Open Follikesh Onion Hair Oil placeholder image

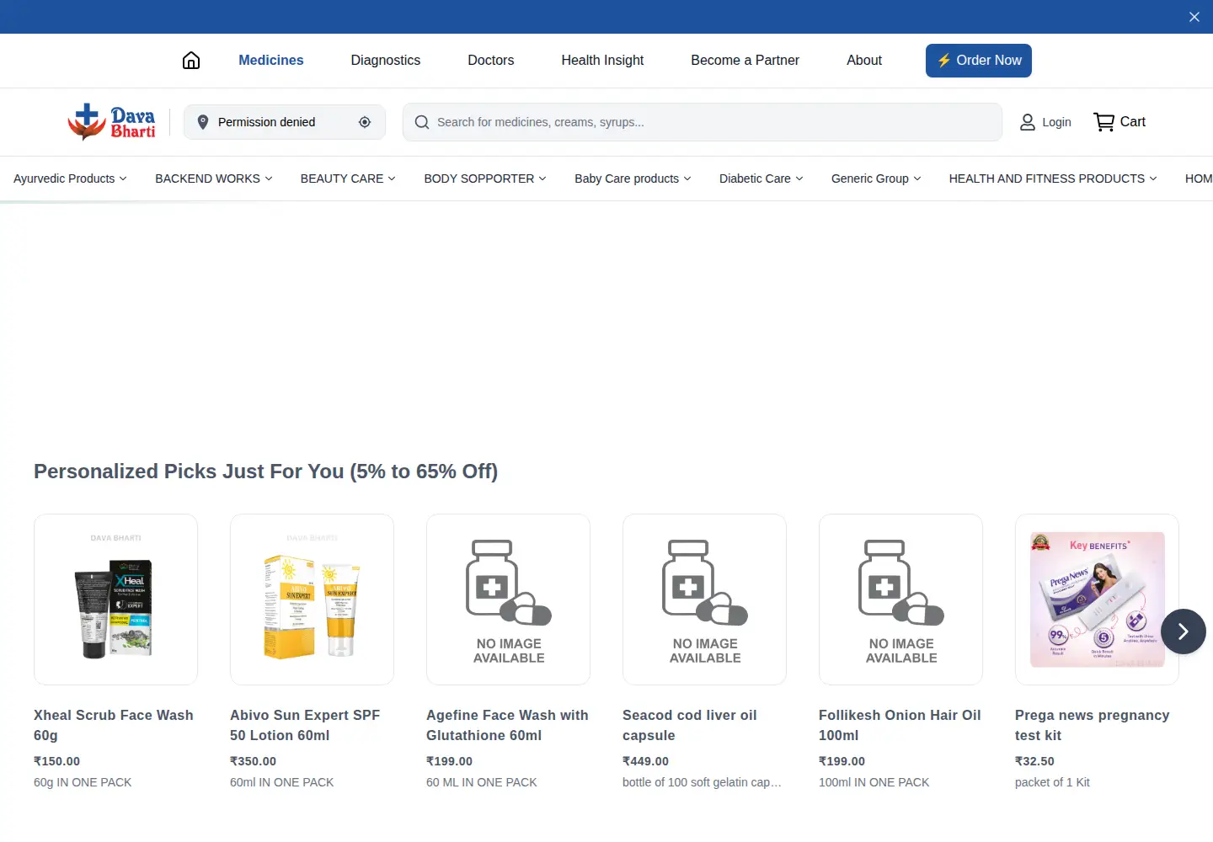click(900, 600)
